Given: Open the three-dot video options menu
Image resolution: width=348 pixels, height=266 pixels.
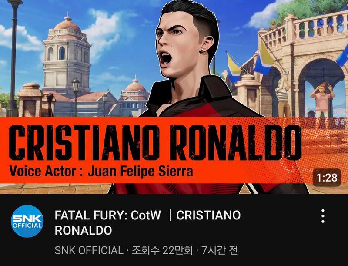Looking at the screenshot, I should 323,216.
